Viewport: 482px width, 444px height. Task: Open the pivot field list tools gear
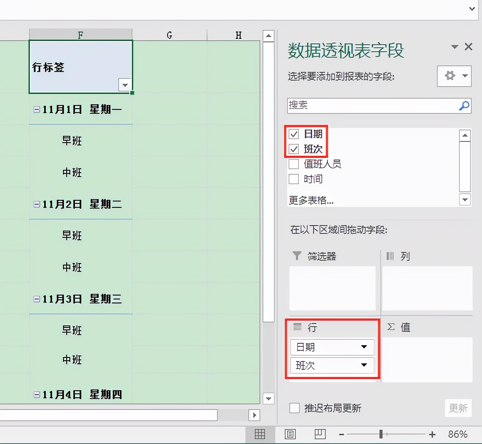click(x=450, y=76)
